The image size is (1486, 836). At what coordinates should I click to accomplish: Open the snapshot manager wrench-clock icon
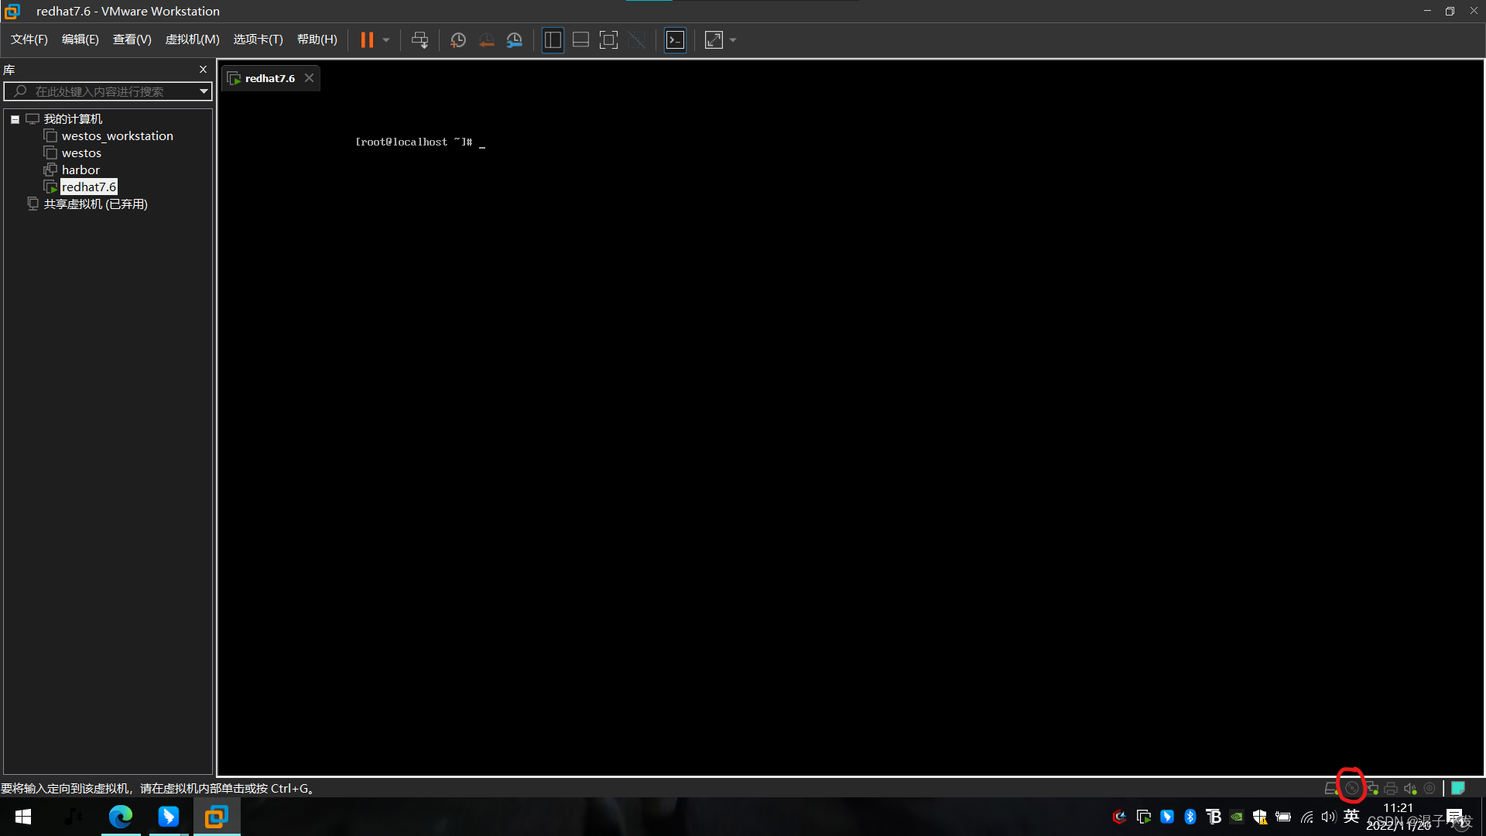click(x=515, y=40)
